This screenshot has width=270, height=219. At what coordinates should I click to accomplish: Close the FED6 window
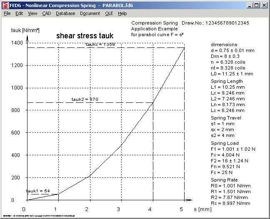pos(264,5)
